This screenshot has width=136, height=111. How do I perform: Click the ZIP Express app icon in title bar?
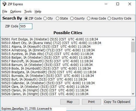click(4, 4)
